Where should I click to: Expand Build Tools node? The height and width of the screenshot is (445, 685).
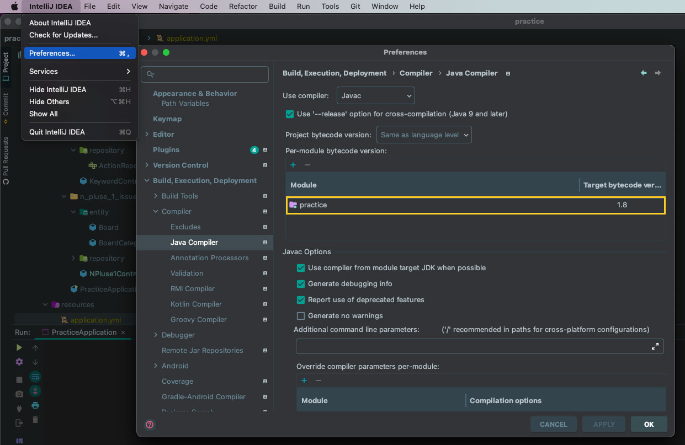(156, 196)
